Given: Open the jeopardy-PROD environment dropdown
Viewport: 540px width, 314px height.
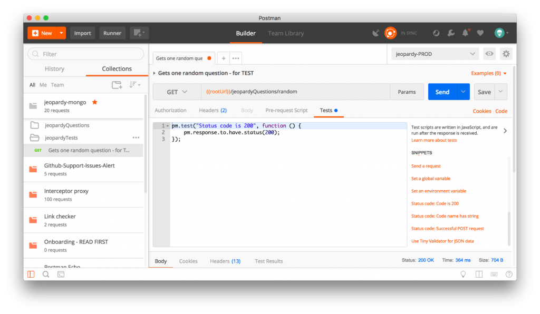Looking at the screenshot, I should click(x=435, y=54).
